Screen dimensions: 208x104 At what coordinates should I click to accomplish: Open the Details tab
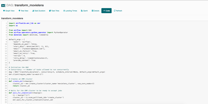click(95, 11)
